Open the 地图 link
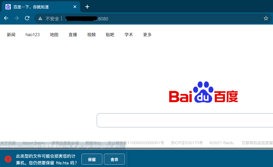This screenshot has width=273, height=167. pos(54,35)
